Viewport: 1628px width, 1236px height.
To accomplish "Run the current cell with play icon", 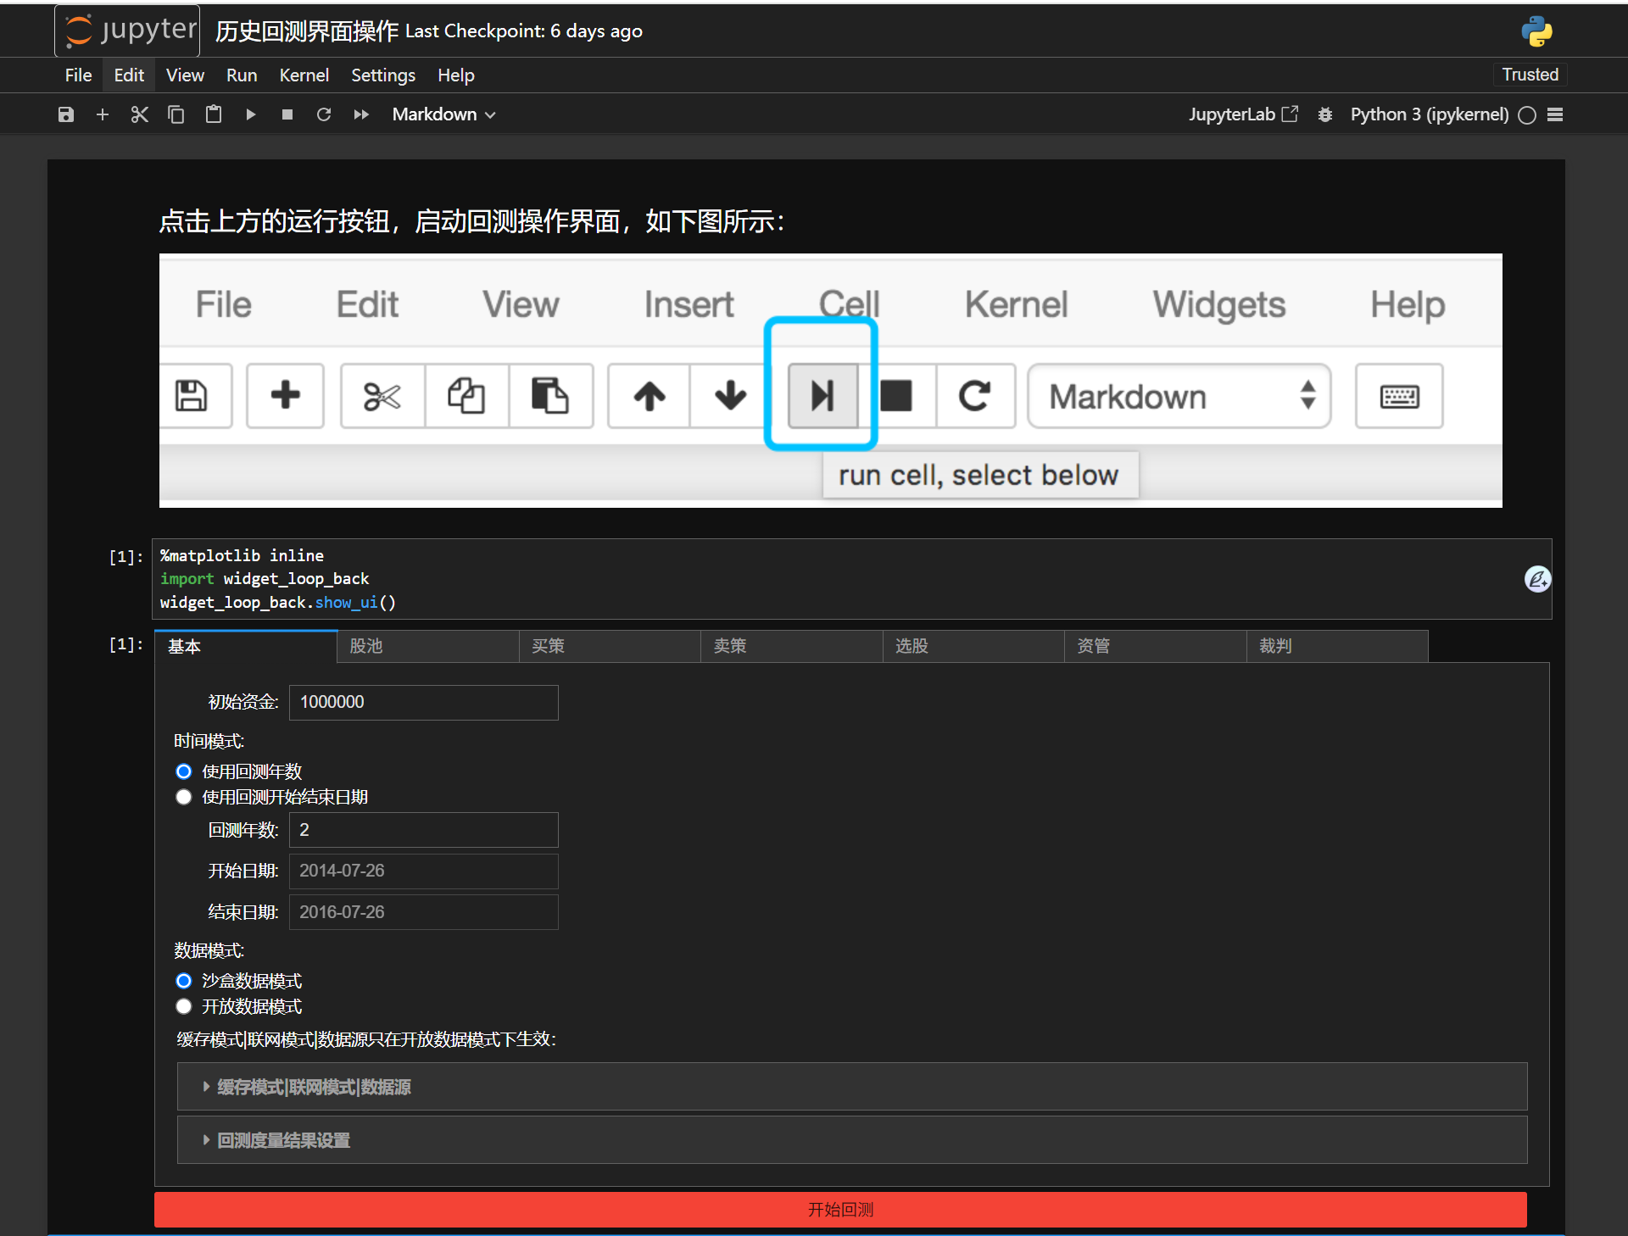I will [251, 114].
